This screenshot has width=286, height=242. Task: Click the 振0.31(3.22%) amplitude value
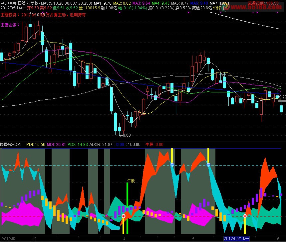click(x=161, y=8)
